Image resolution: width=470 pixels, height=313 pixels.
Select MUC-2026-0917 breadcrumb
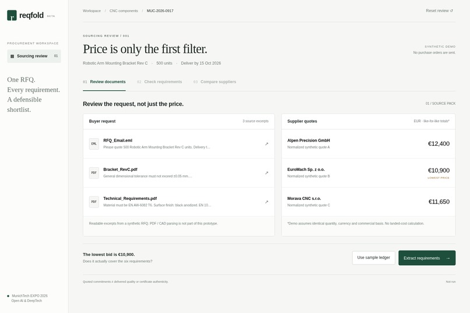click(160, 10)
